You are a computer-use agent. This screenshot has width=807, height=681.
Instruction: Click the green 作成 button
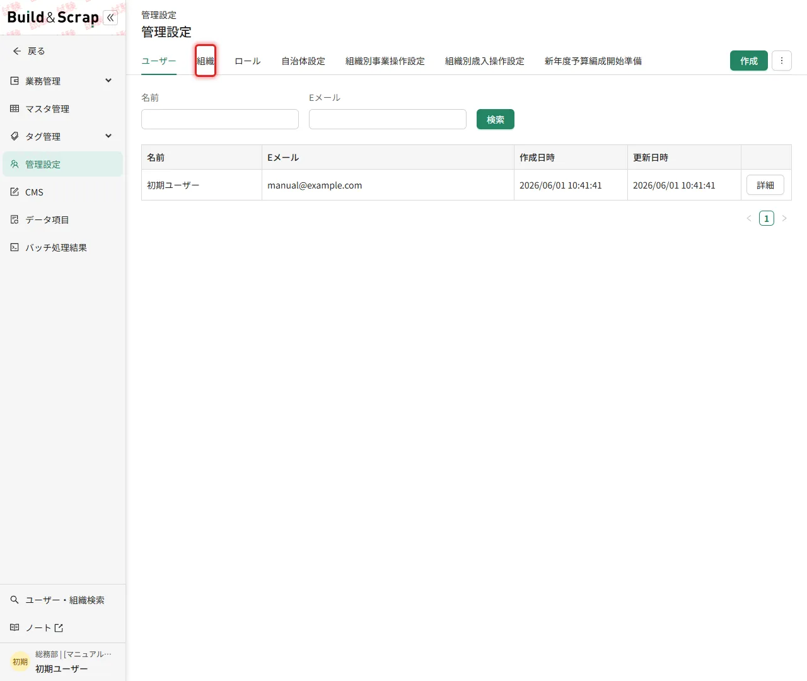point(749,61)
